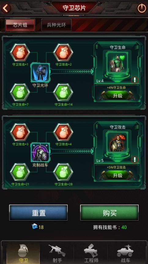Select the 守卫攻击+3 red chip
148x264 pixels.
[x=20, y=132]
